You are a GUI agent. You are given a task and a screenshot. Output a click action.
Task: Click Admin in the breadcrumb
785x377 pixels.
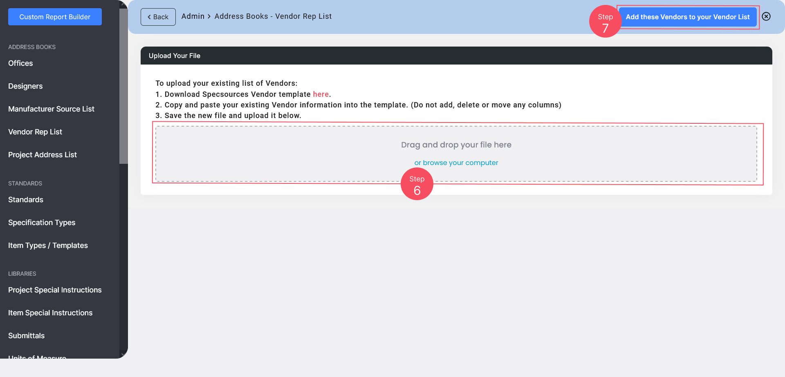(193, 16)
